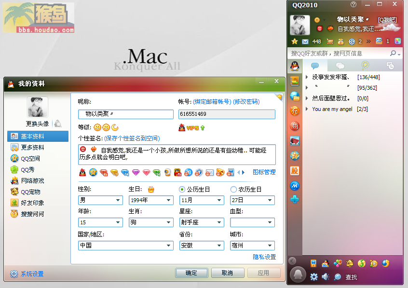Click the 确定 button

(x=191, y=273)
